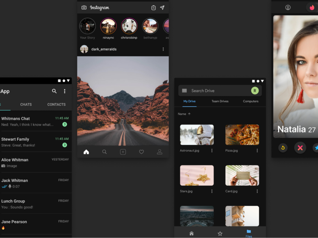Screen dimensions: 318x238
Task: Open the Stewart Family conversation
Action: click(36, 142)
